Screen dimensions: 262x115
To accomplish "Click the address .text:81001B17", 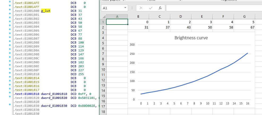I will click(x=26, y=90).
